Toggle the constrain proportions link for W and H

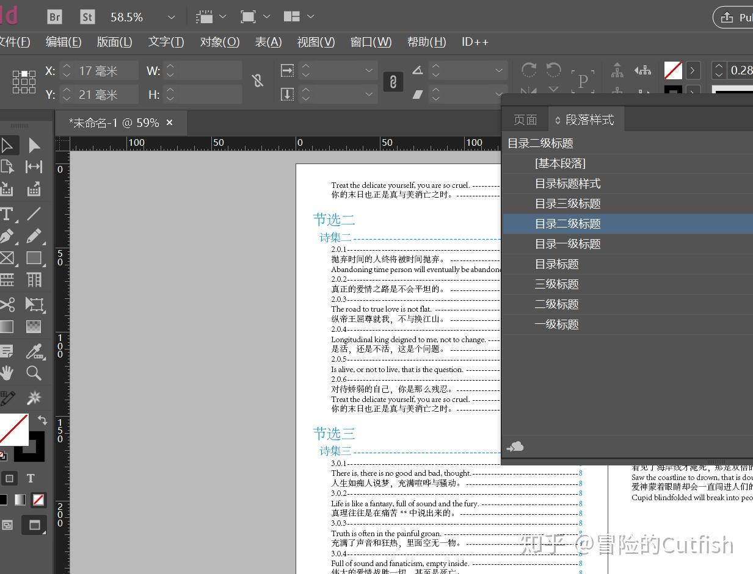(x=257, y=80)
